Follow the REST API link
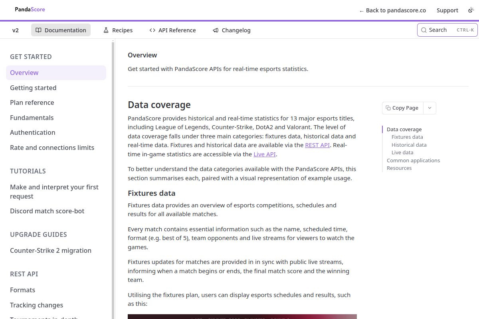Screen dimensions: 479x319 point(317,145)
